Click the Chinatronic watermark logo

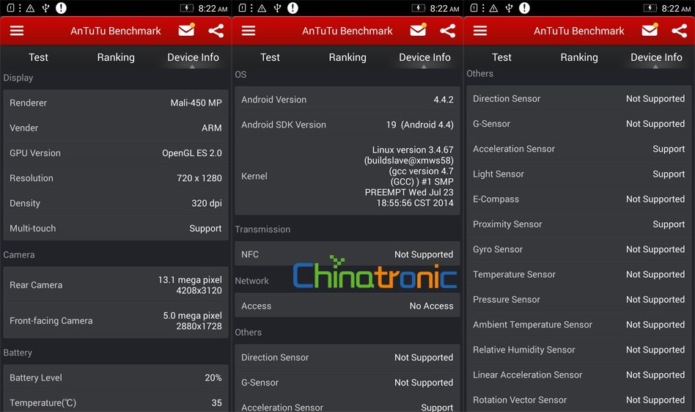pos(375,273)
